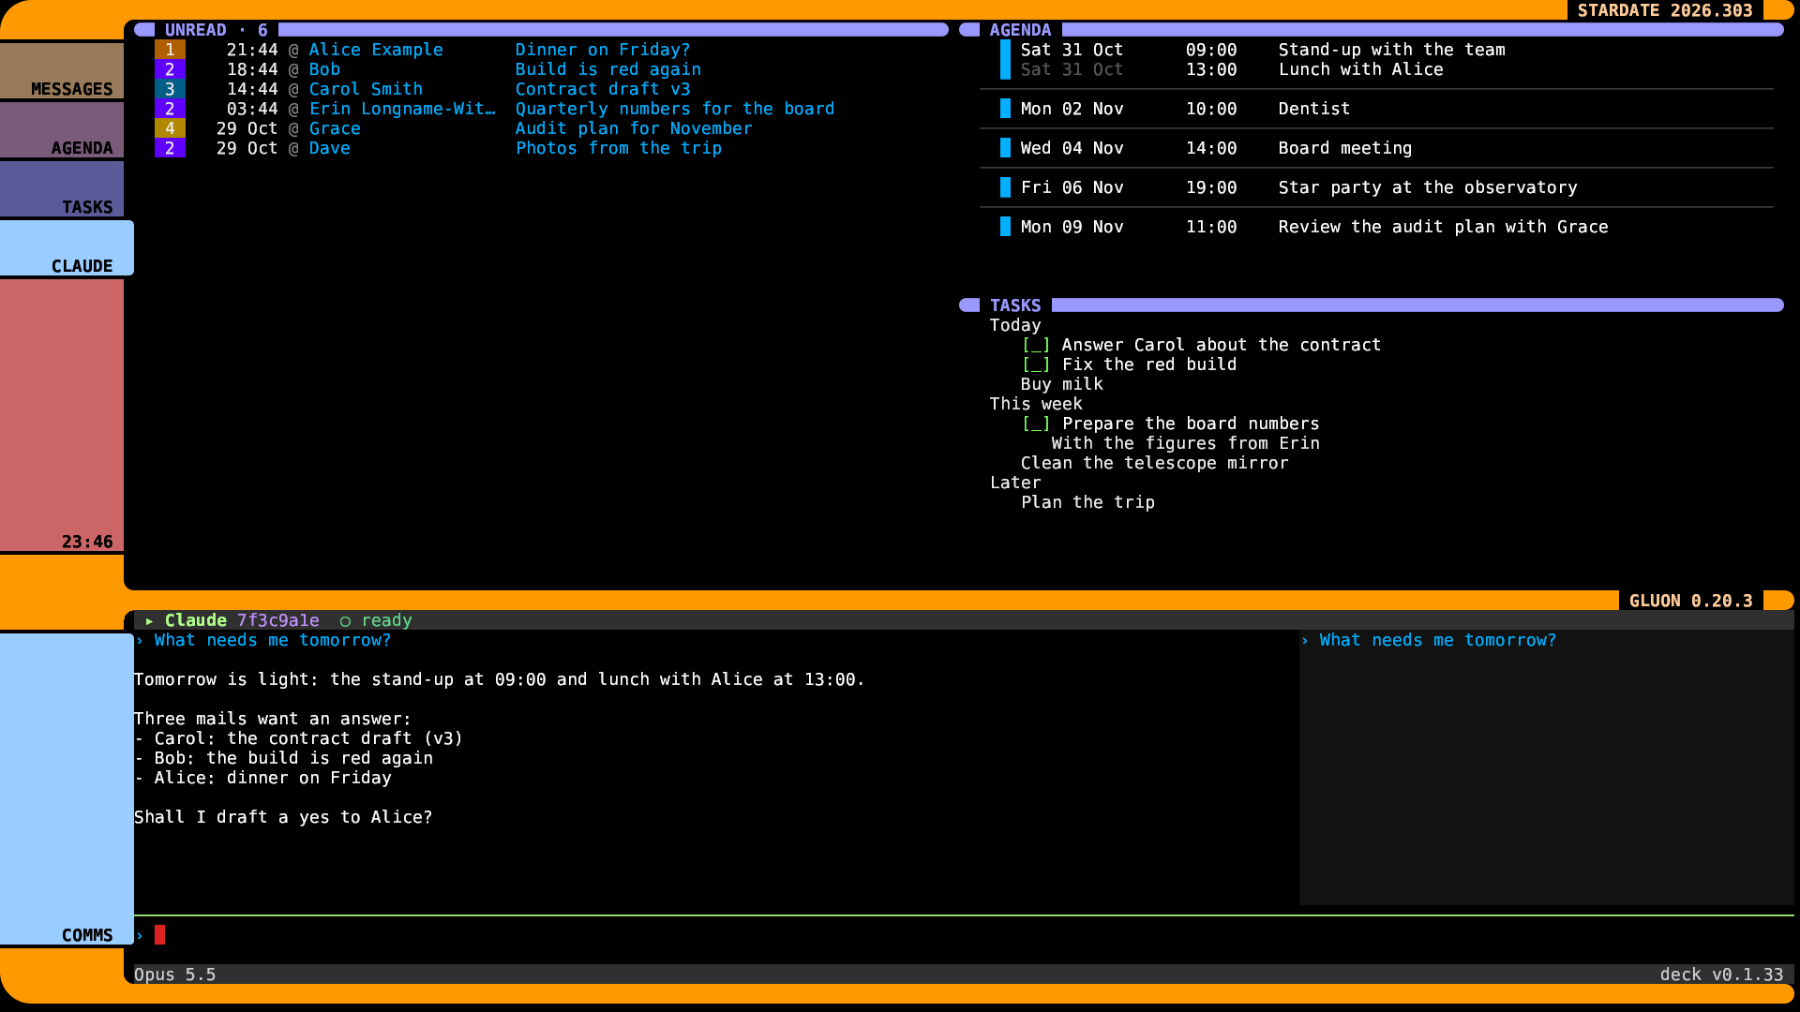Screen dimensions: 1800x1012
Task: Select the 'Dentist' agenda entry
Action: click(1314, 109)
